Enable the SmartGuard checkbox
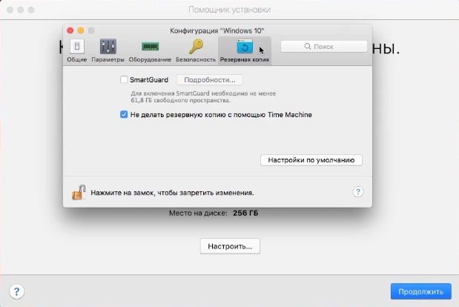Viewport: 459px width, 307px height. 123,80
